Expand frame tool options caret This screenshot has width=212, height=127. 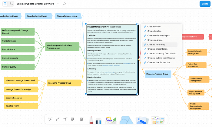[x=67, y=117]
